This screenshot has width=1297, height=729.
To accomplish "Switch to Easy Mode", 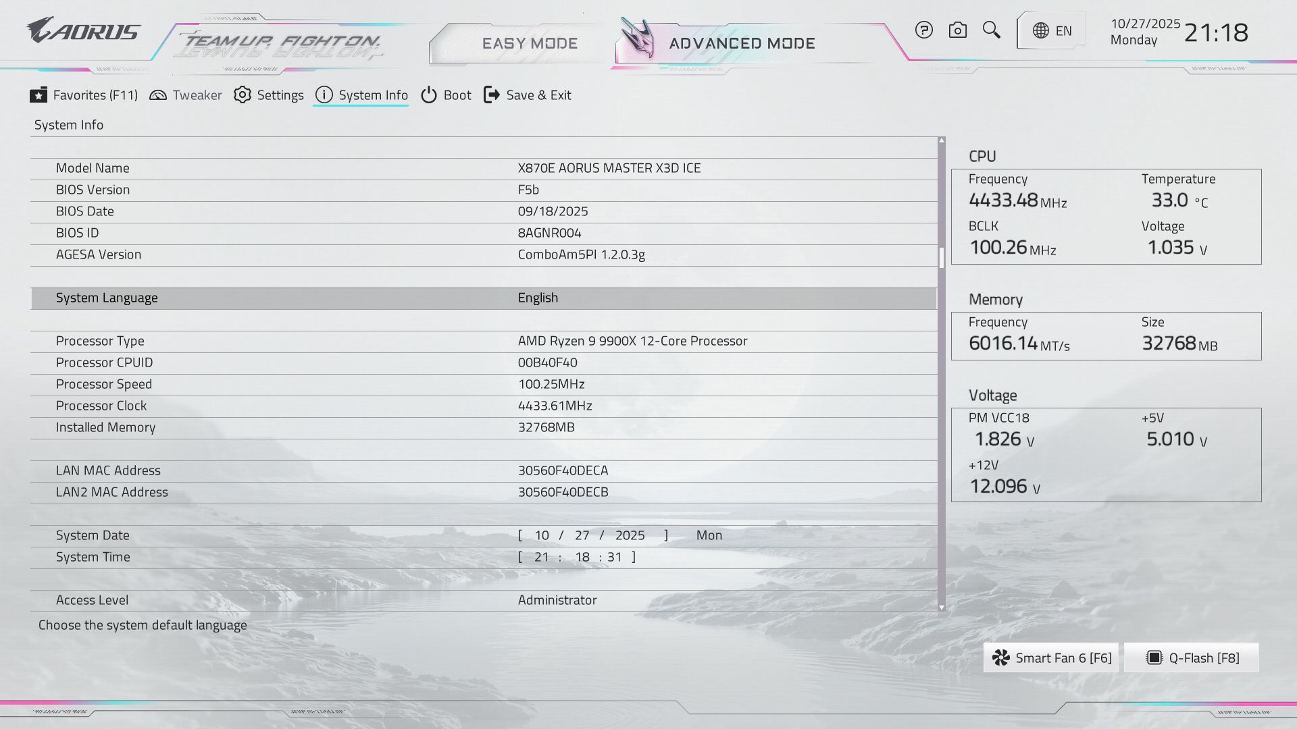I will pos(529,43).
